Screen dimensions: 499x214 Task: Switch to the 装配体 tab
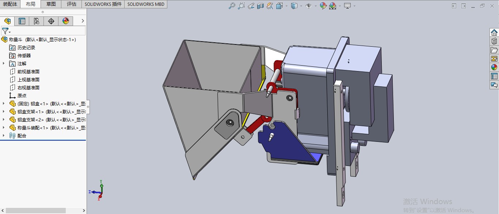click(x=10, y=4)
